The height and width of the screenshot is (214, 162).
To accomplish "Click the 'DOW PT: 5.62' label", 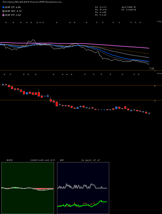I will tap(13, 15).
